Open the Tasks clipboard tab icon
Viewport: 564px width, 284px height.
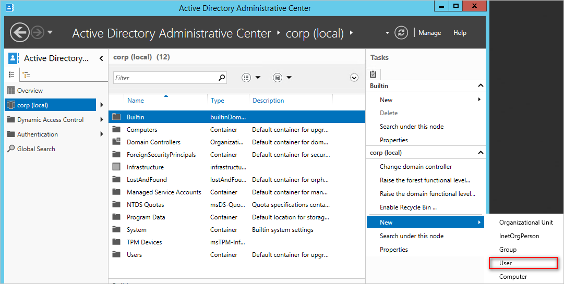[373, 74]
